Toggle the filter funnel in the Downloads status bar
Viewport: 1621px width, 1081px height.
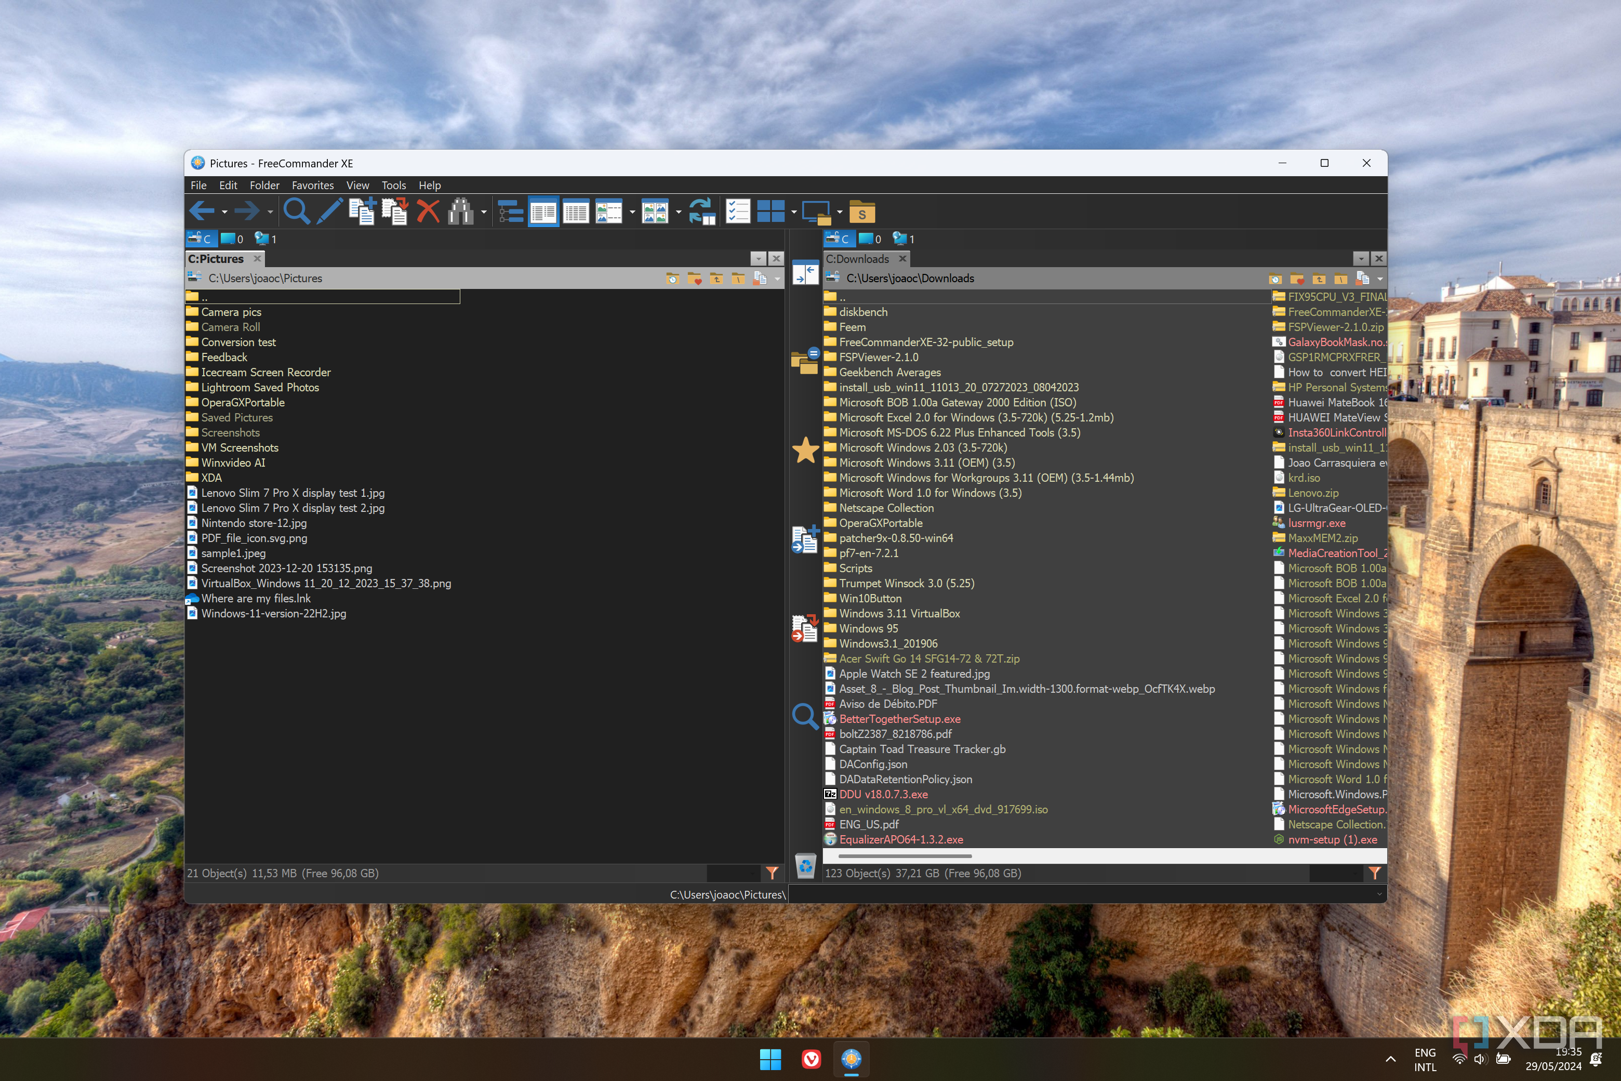(1374, 873)
